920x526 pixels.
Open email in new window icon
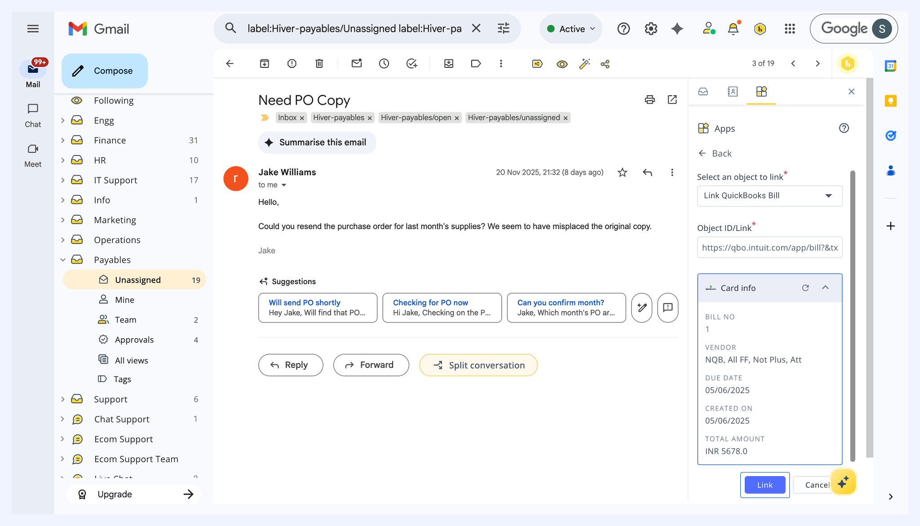tap(672, 99)
